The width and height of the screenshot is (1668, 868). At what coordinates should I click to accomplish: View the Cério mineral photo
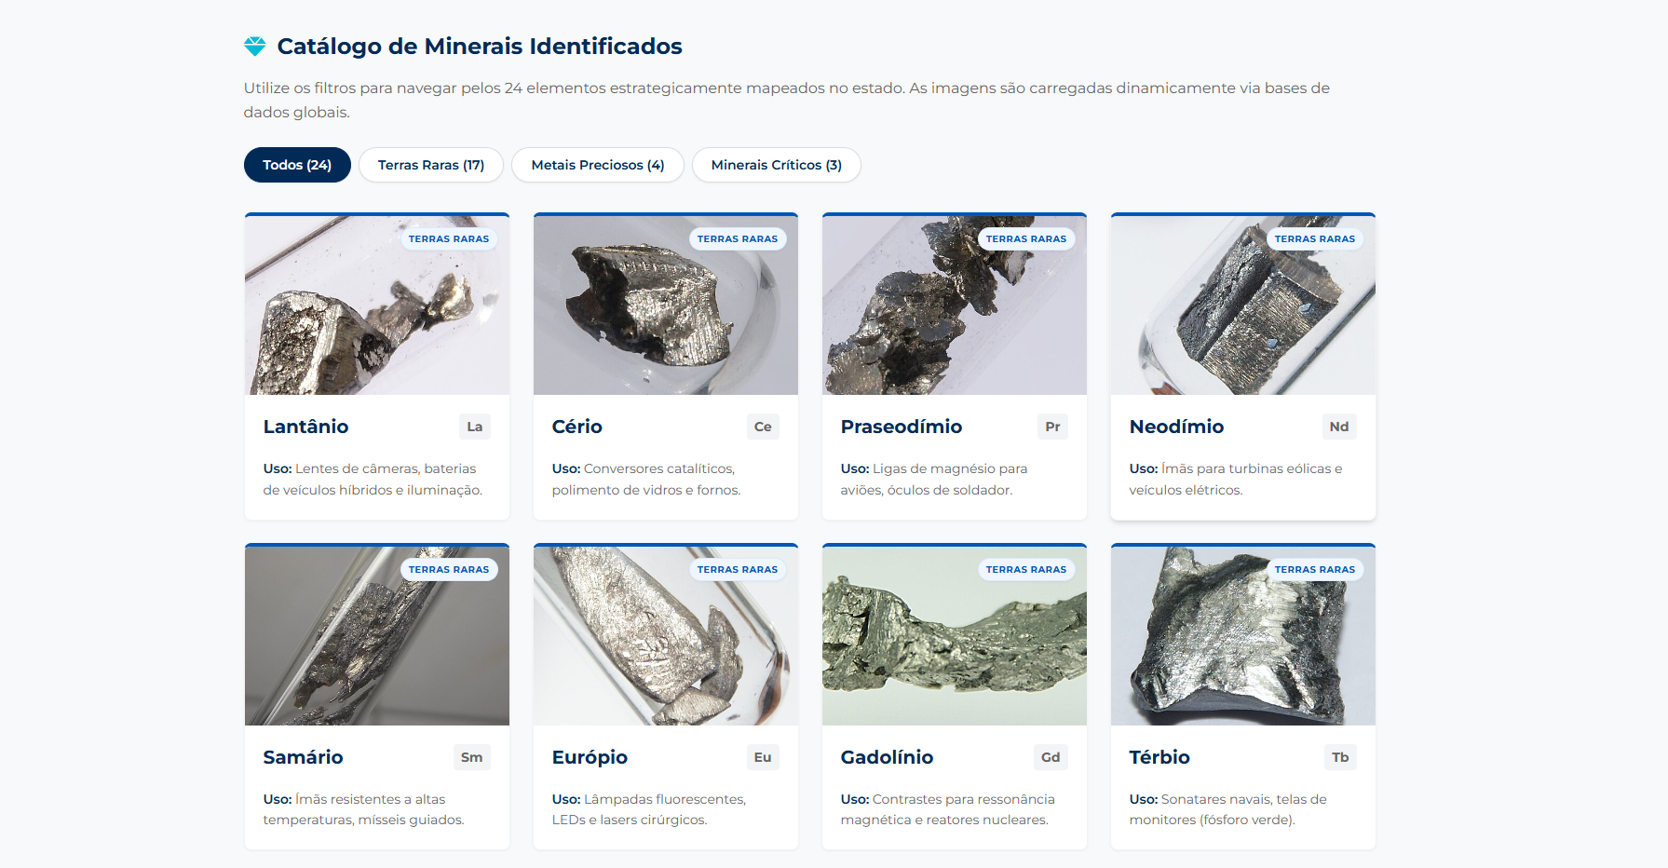tap(666, 305)
